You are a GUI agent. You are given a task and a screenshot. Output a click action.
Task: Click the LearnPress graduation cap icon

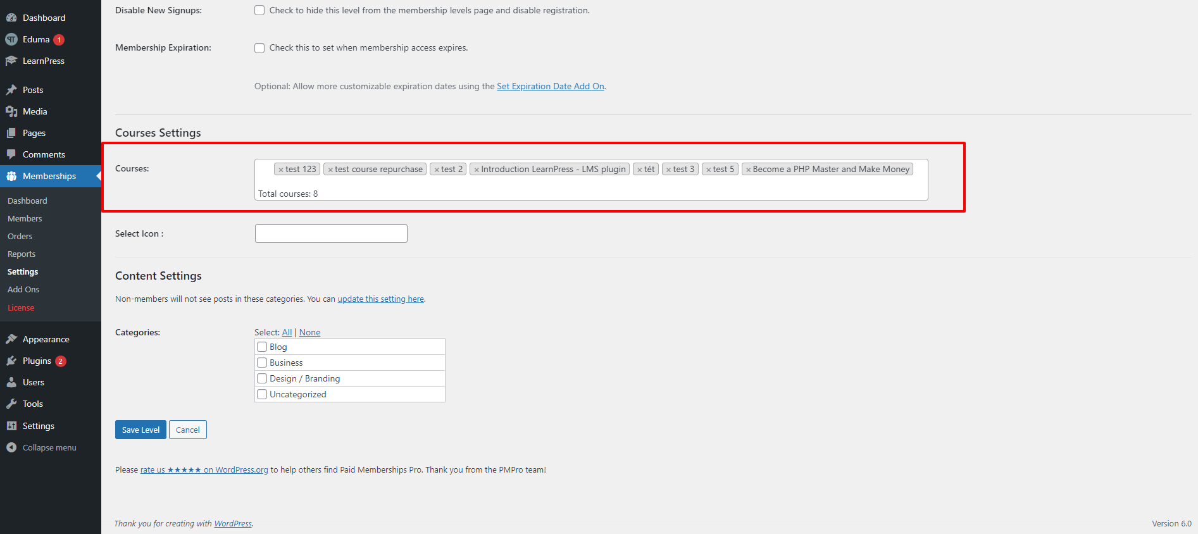[x=11, y=61]
